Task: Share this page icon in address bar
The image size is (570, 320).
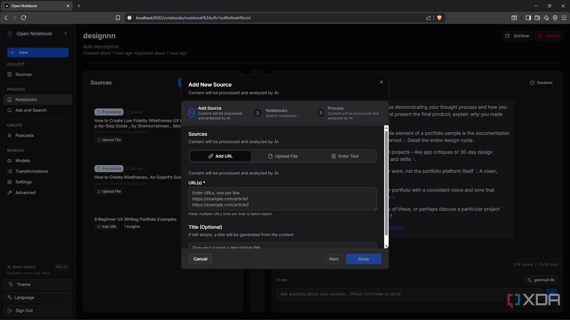Action: click(x=429, y=18)
